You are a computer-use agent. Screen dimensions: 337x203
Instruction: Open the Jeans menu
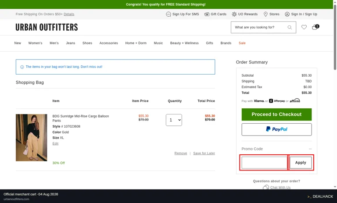tap(71, 43)
